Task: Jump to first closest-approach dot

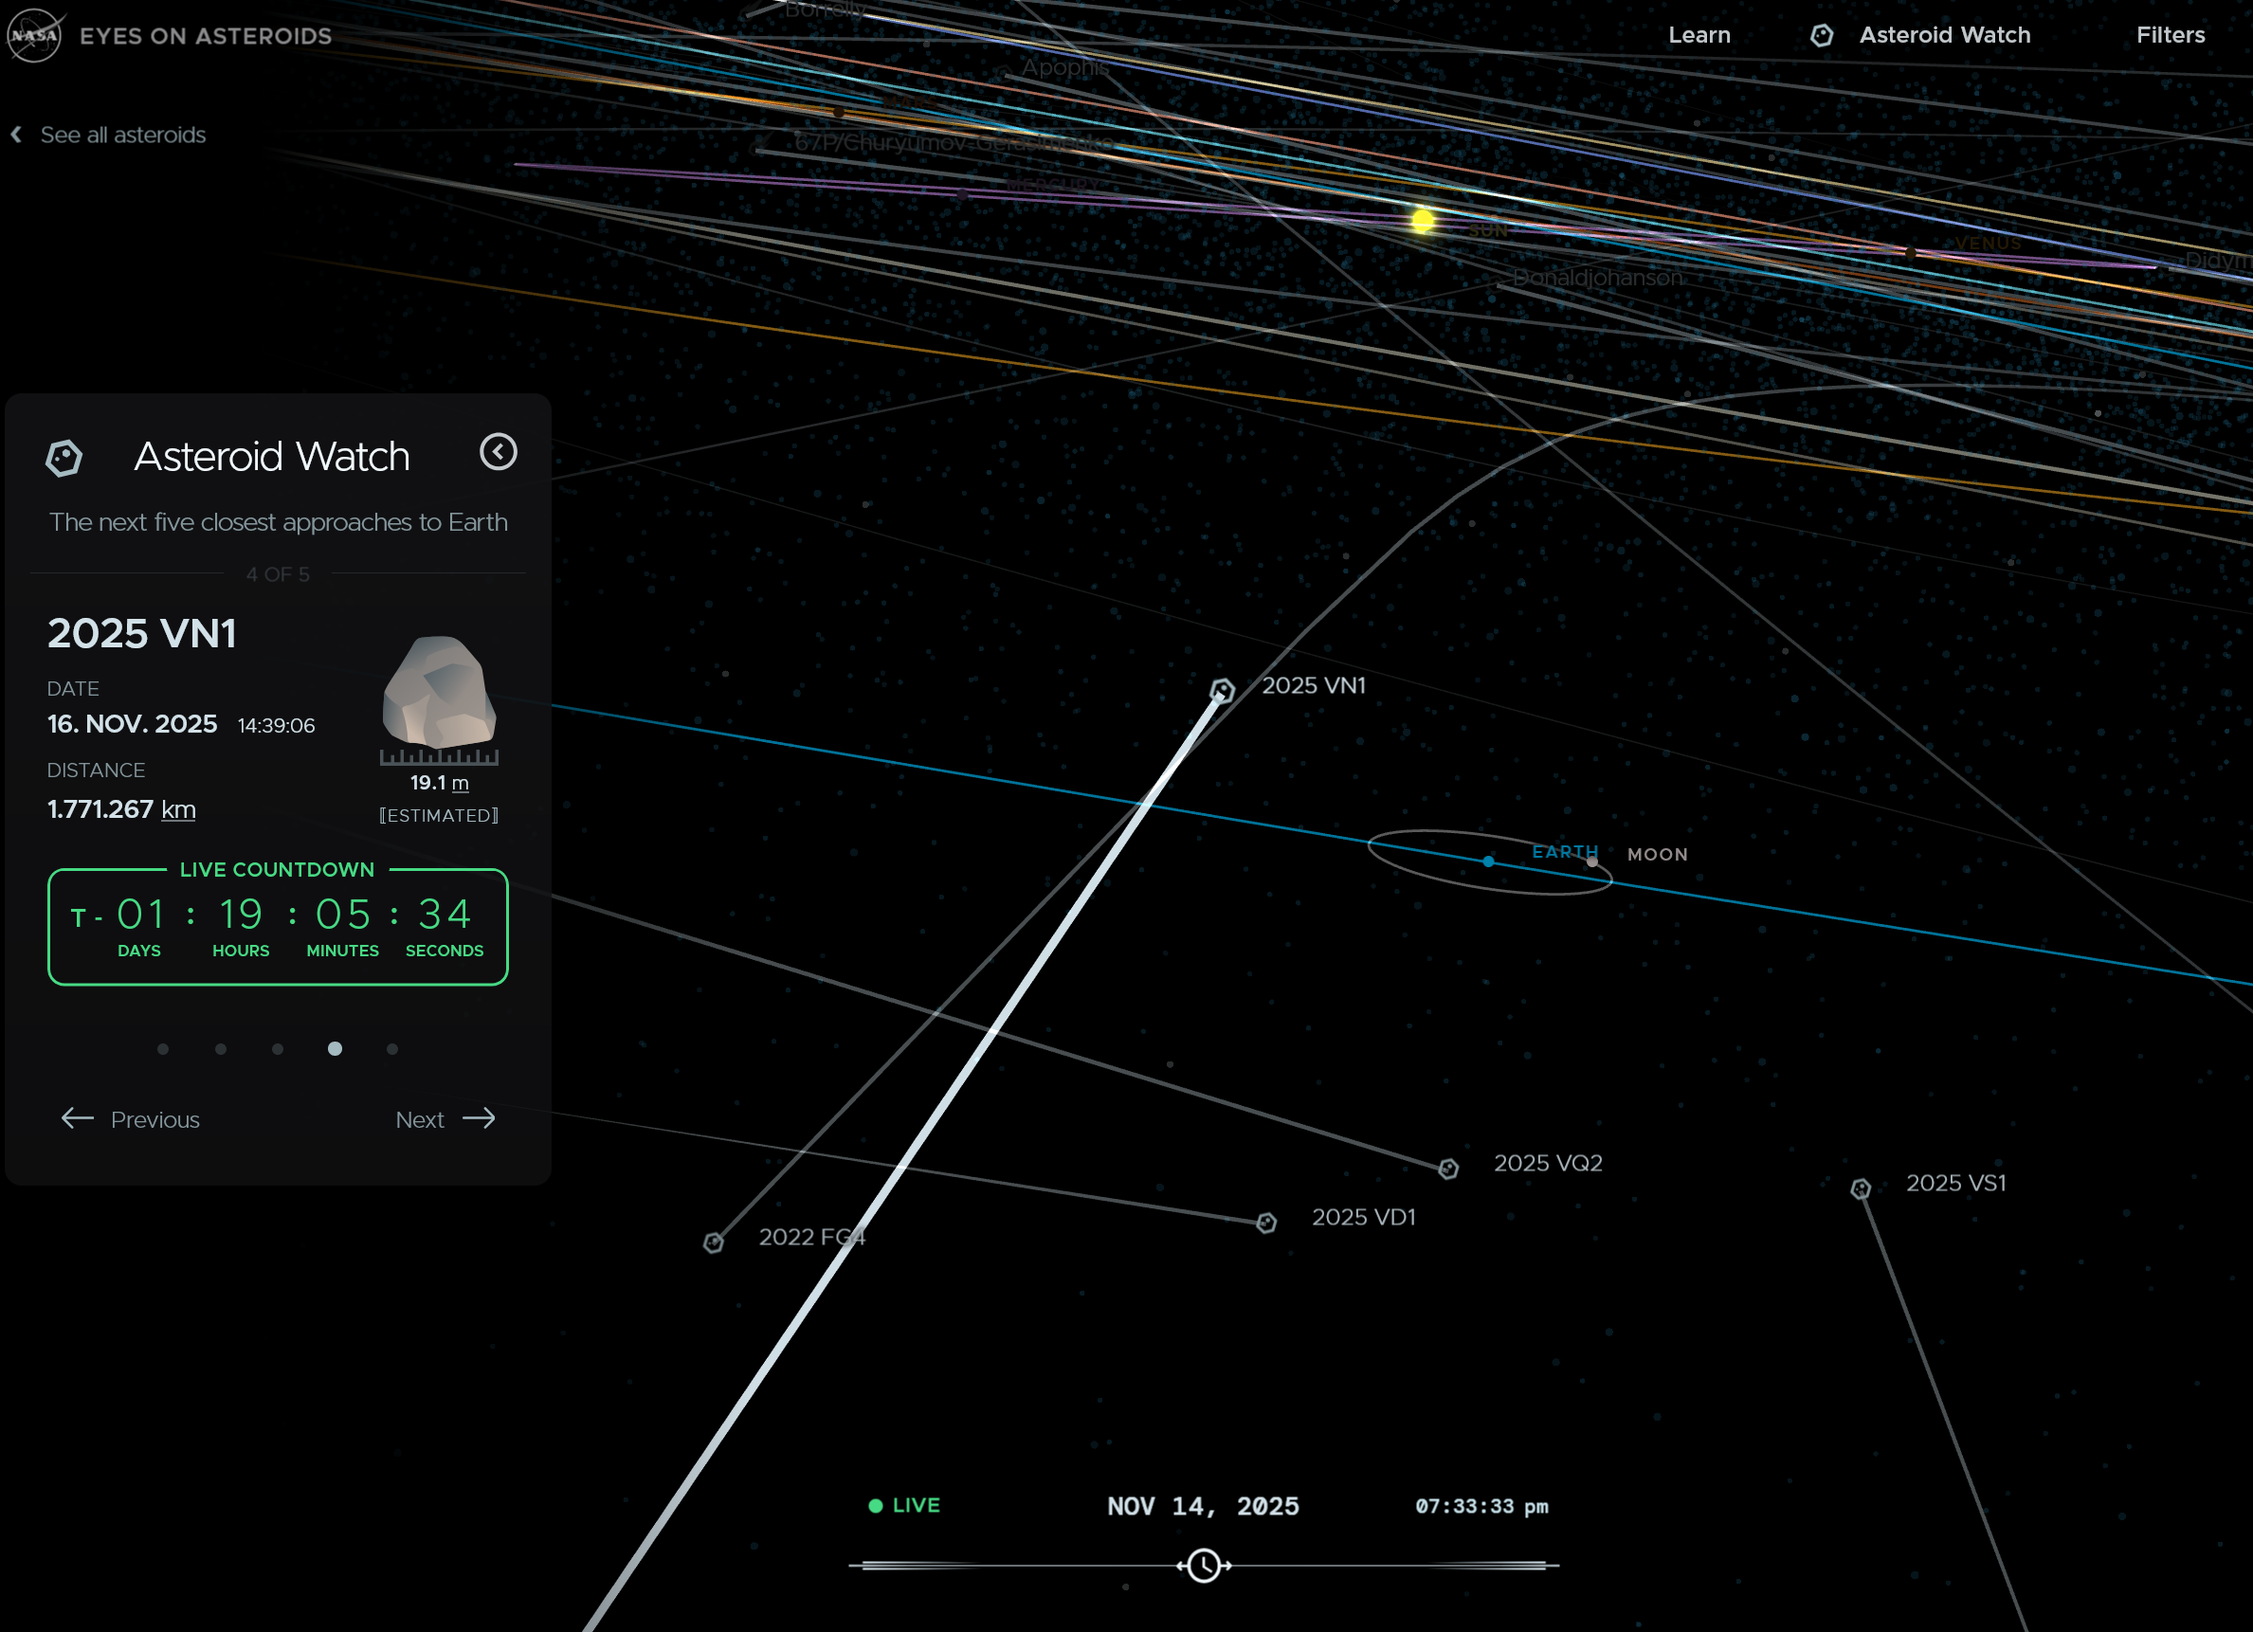Action: pyautogui.click(x=163, y=1049)
